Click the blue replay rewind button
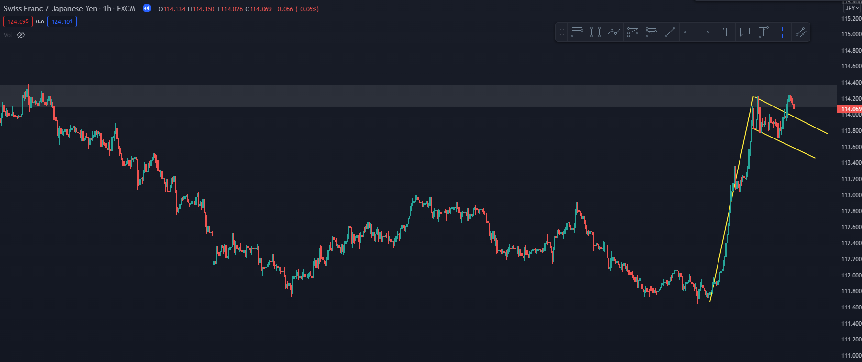862x362 pixels. 147,8
